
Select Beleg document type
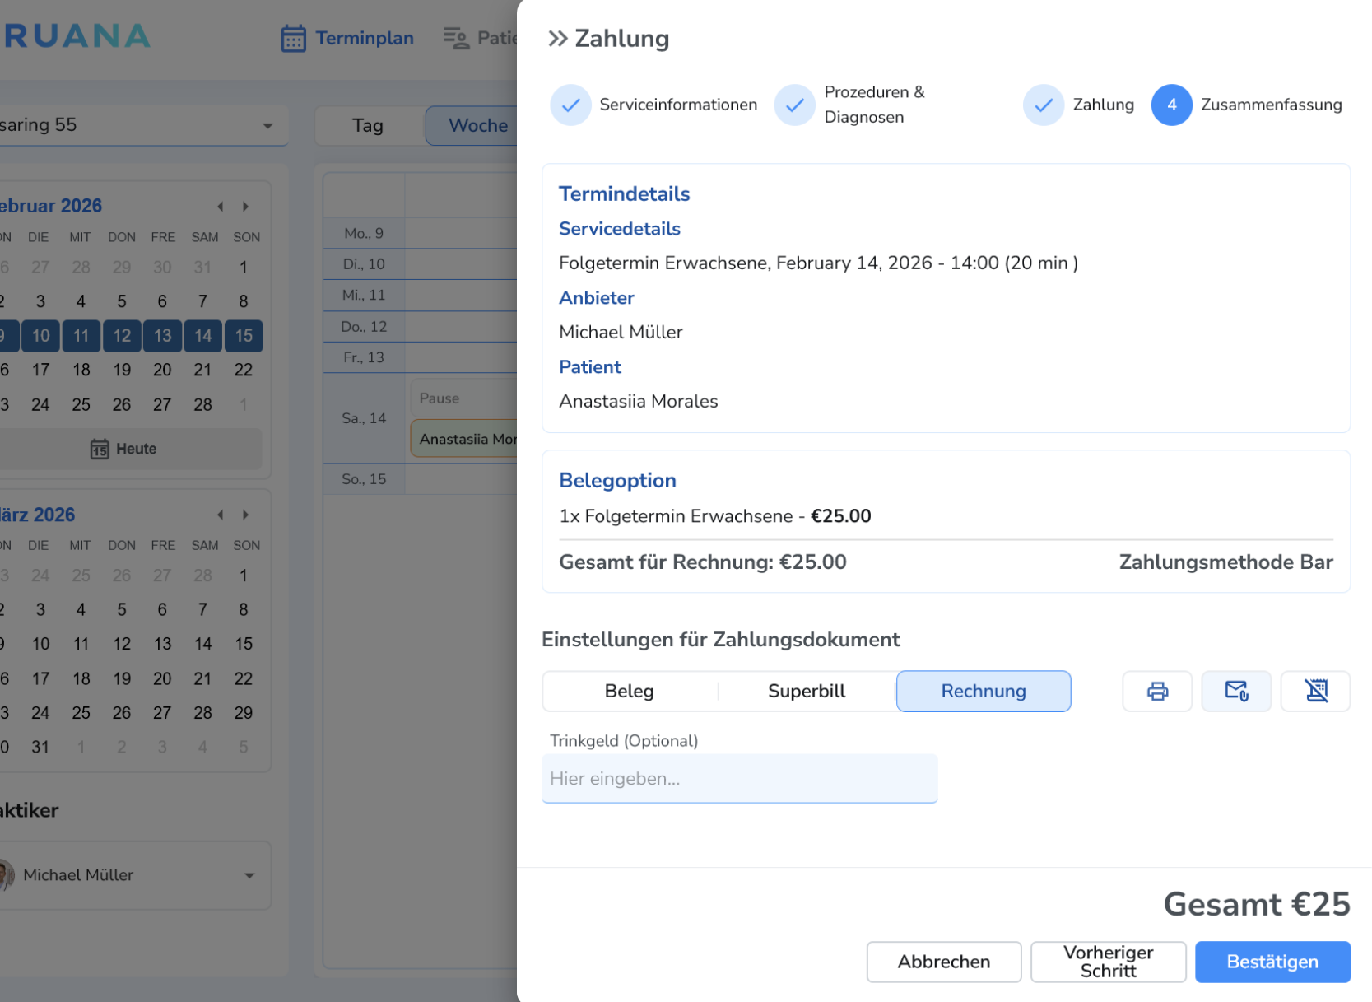(629, 691)
